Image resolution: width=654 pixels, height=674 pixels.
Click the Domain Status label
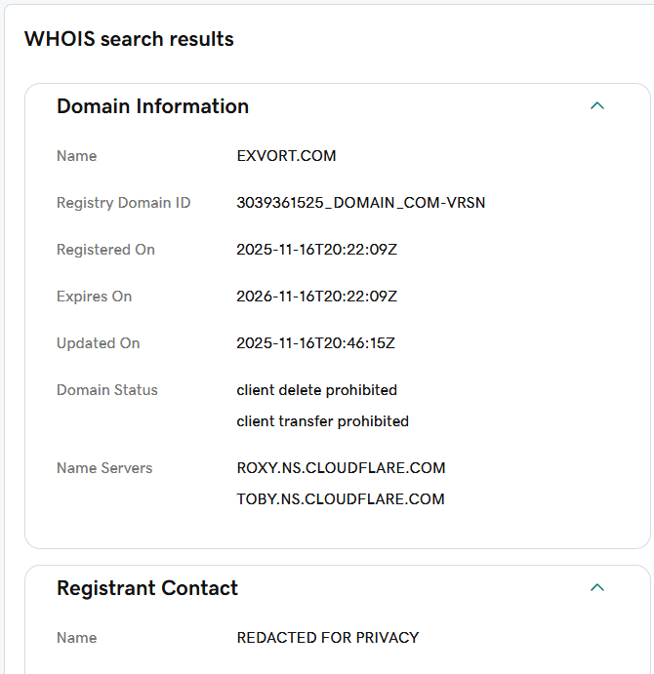(x=107, y=390)
